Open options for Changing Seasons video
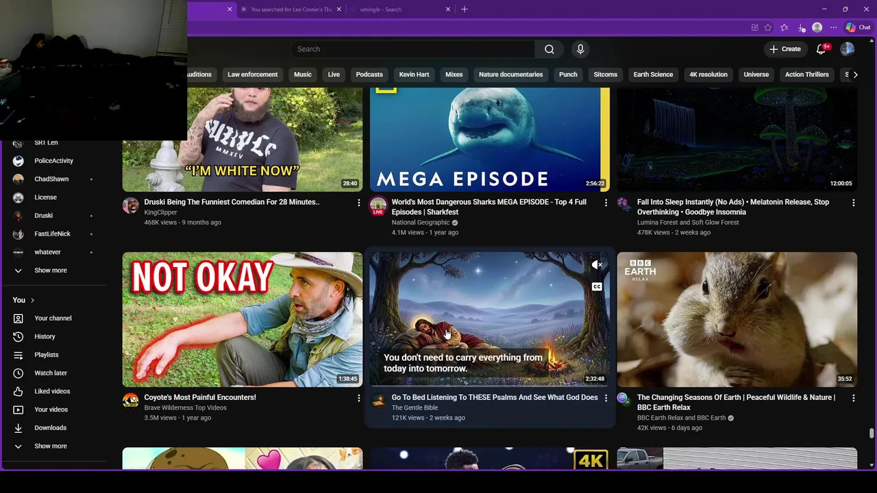877x493 pixels. click(853, 398)
